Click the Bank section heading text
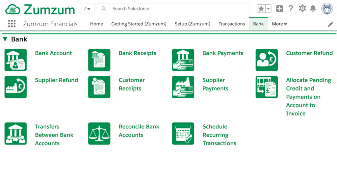337x177 pixels. pos(19,39)
